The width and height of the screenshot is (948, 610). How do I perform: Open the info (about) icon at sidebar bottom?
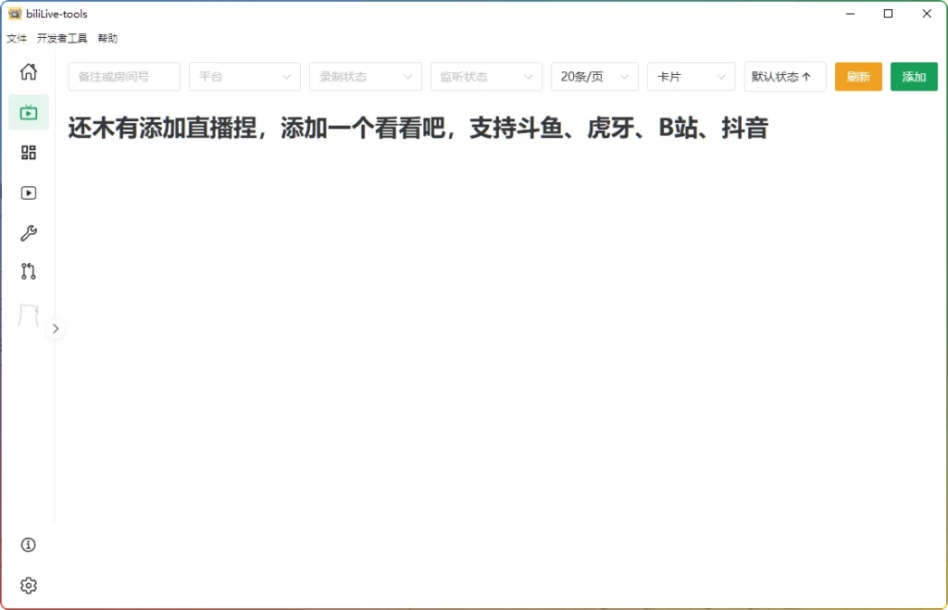[x=29, y=545]
